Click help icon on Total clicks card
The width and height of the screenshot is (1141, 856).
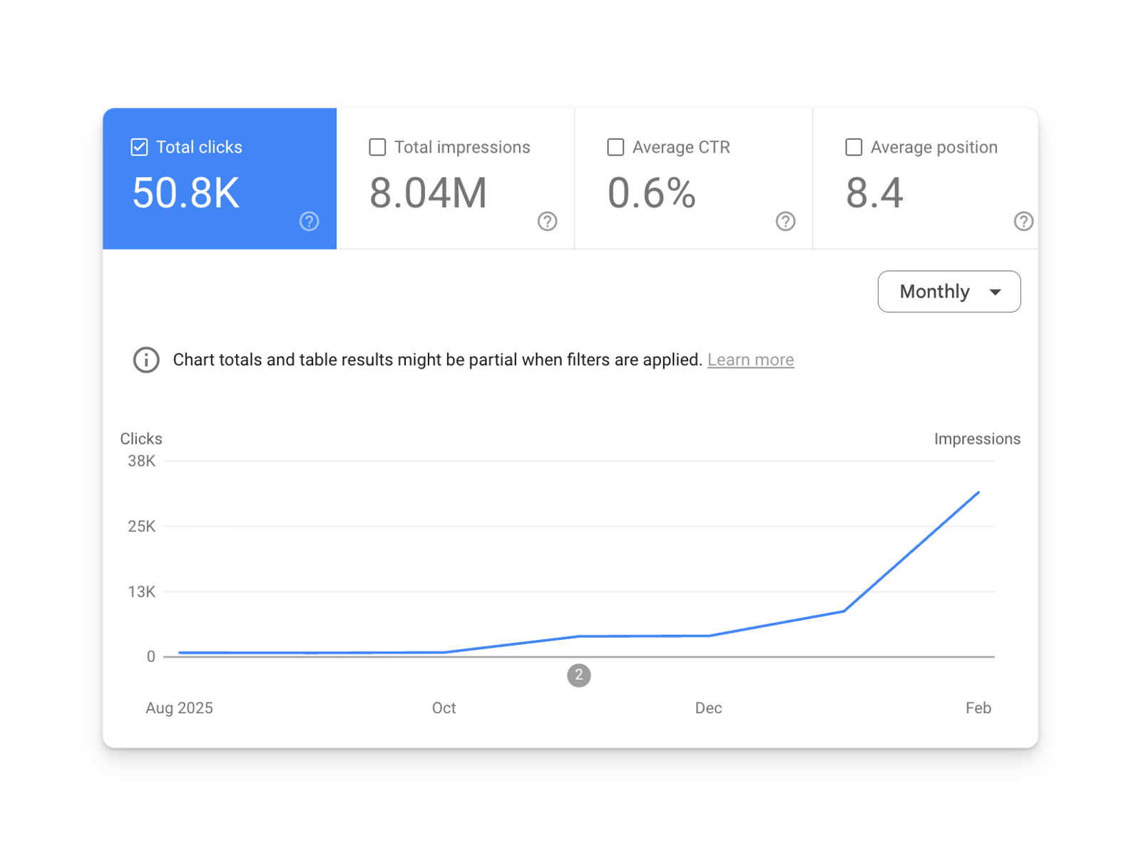[309, 221]
